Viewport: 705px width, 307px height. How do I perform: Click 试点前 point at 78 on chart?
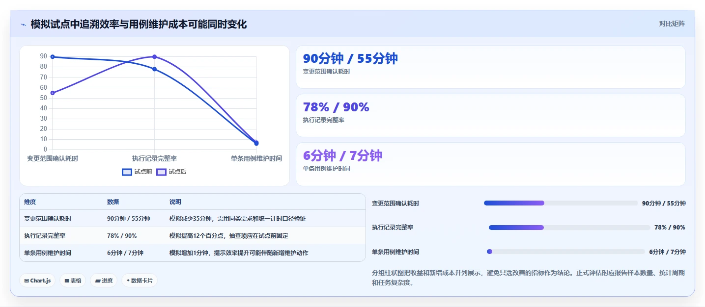pos(154,69)
